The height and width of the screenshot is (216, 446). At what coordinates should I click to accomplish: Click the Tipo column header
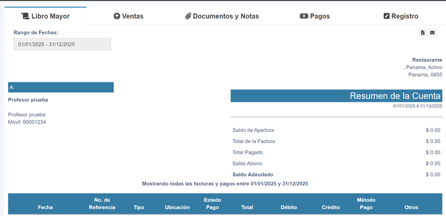pos(139,208)
